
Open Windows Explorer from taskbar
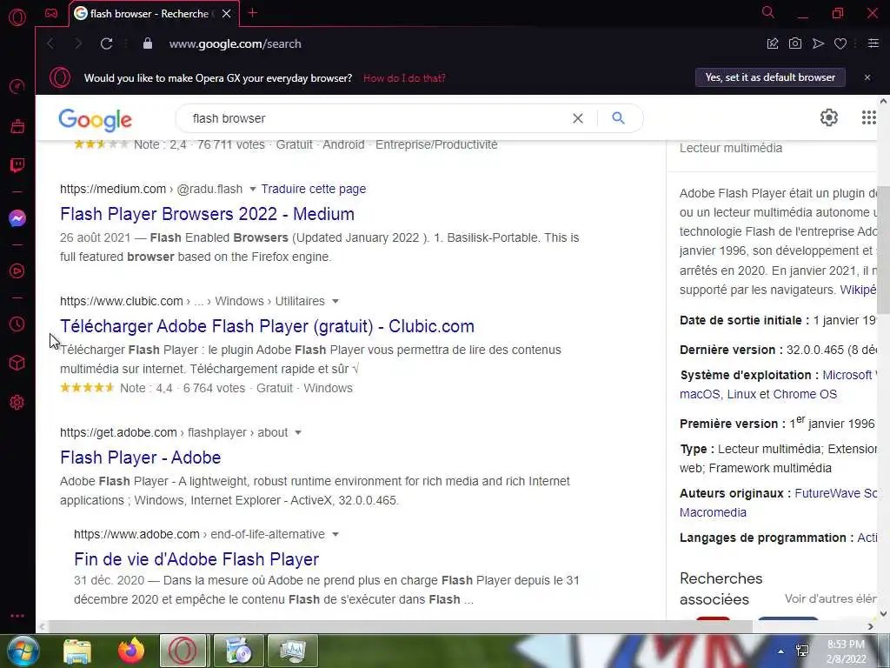pyautogui.click(x=77, y=651)
